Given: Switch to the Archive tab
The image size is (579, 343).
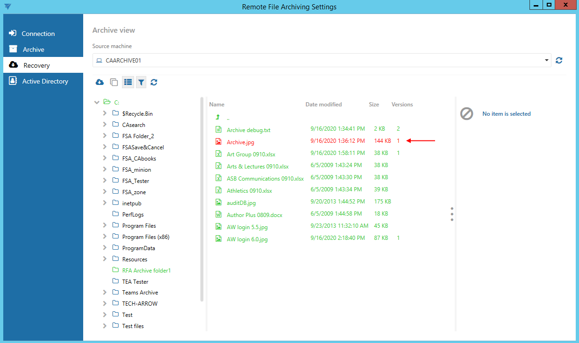Looking at the screenshot, I should (34, 49).
